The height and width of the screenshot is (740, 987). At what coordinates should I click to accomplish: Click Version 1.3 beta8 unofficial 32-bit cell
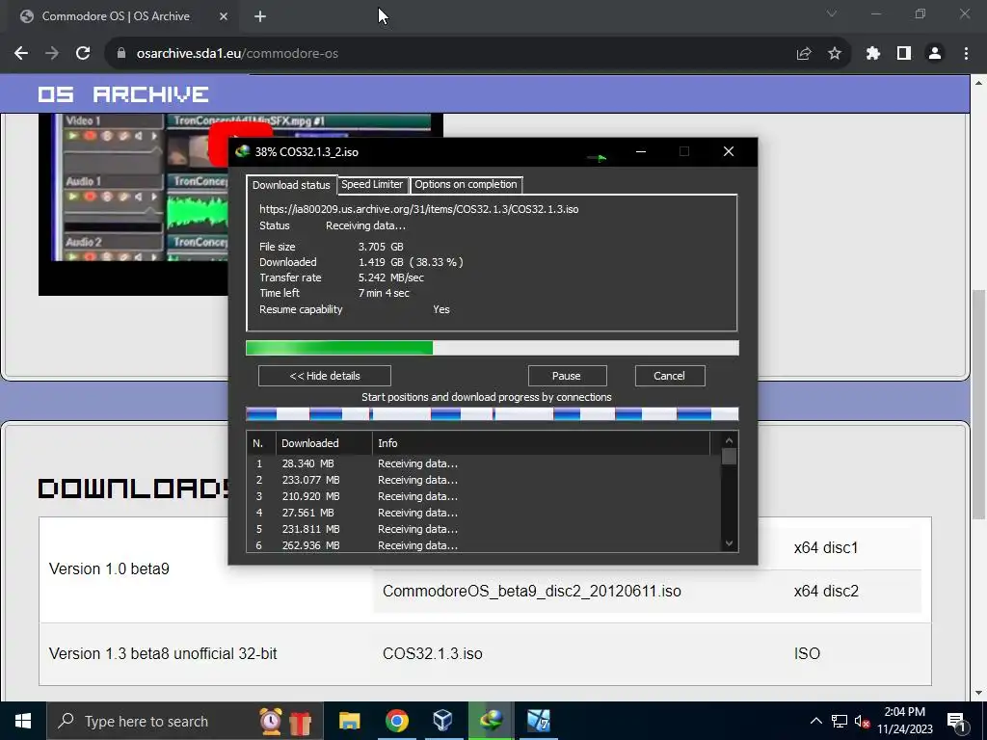[x=163, y=654]
